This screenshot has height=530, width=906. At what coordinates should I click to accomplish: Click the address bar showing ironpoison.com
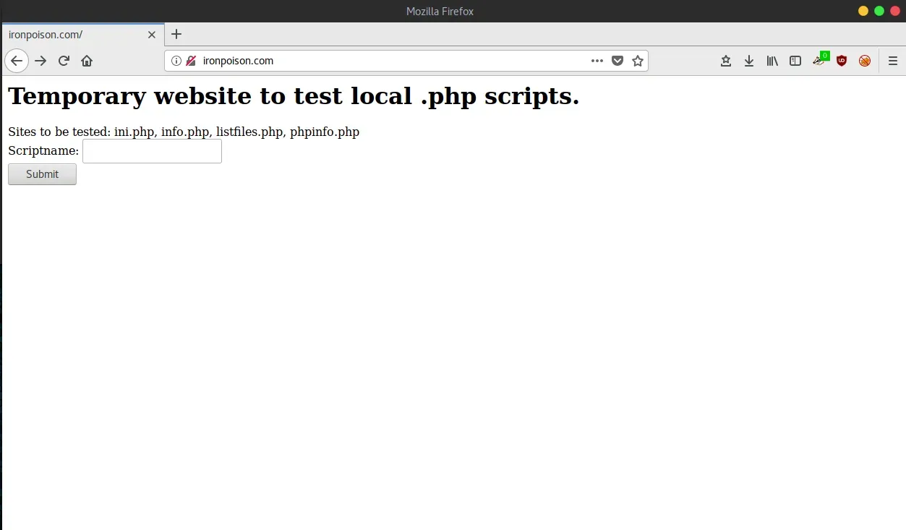coord(390,61)
